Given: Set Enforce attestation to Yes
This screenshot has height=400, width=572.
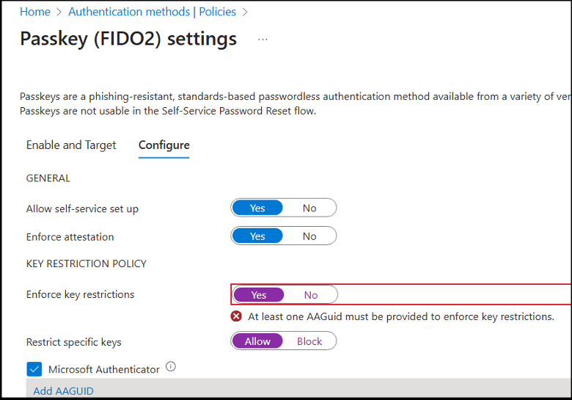Looking at the screenshot, I should point(257,236).
